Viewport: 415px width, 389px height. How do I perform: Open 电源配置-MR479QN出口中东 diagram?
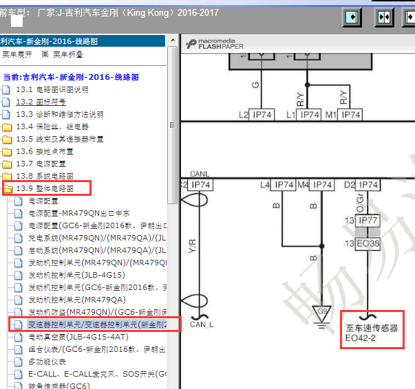point(79,214)
